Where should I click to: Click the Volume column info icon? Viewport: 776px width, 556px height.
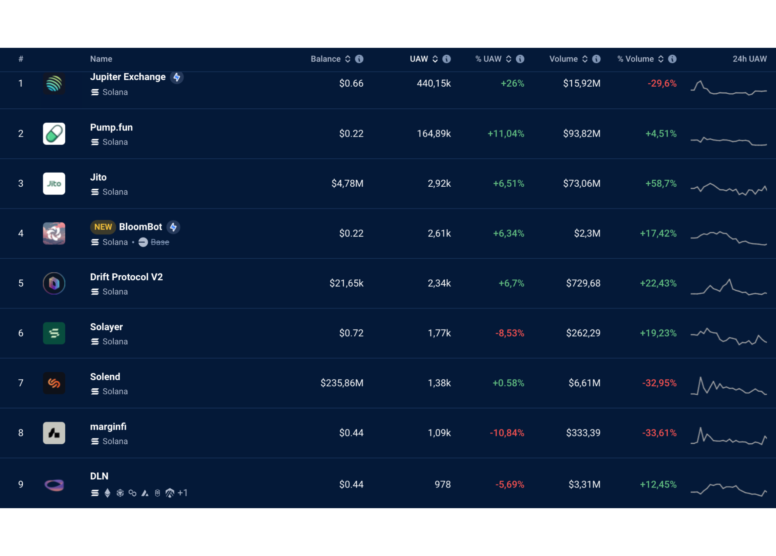596,59
